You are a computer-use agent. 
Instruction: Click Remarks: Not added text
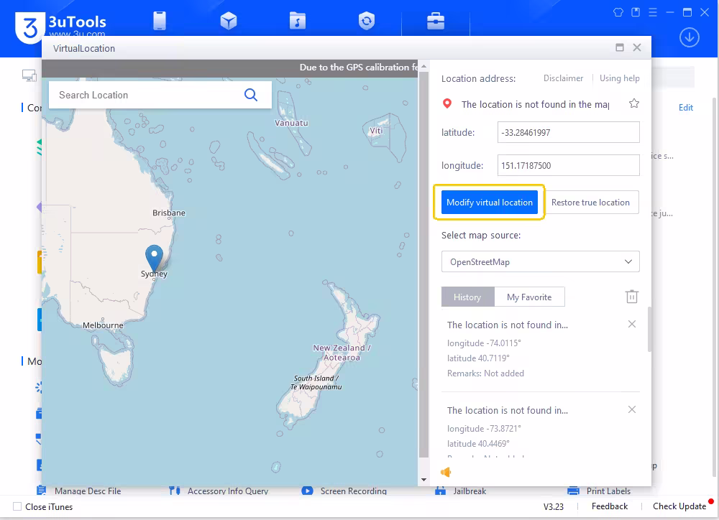[485, 373]
